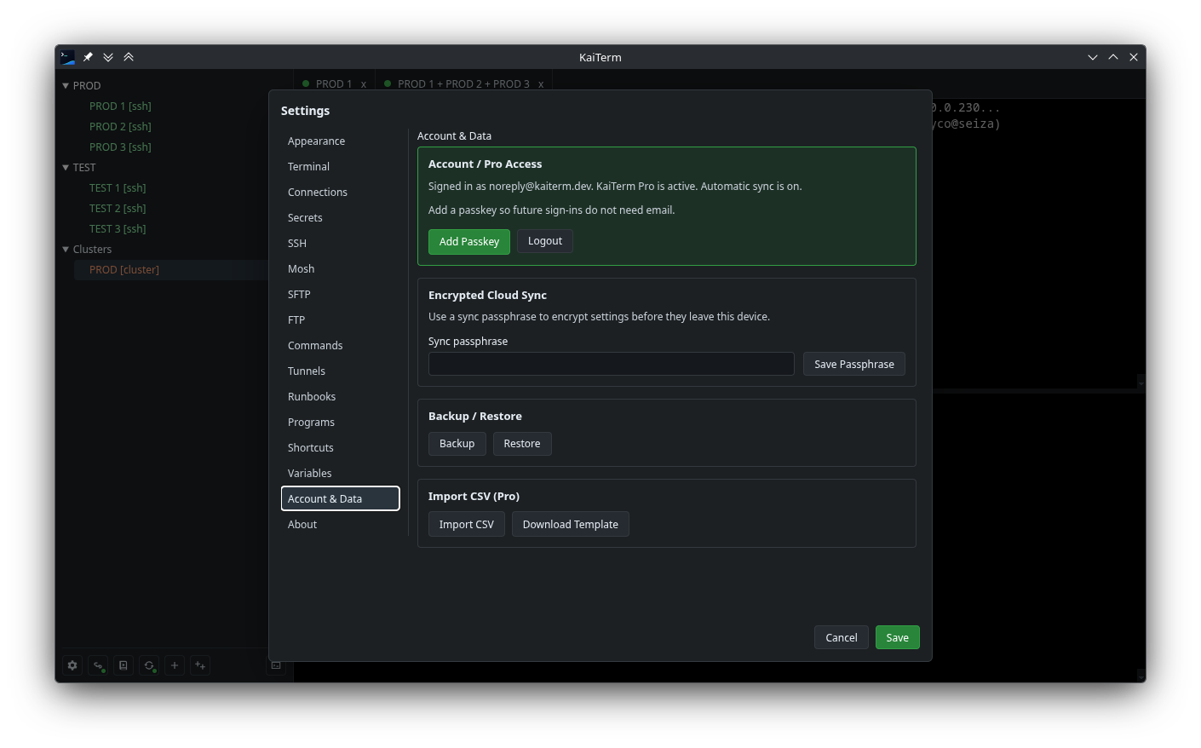
Task: Focus the Sync passphrase input field
Action: coord(612,364)
